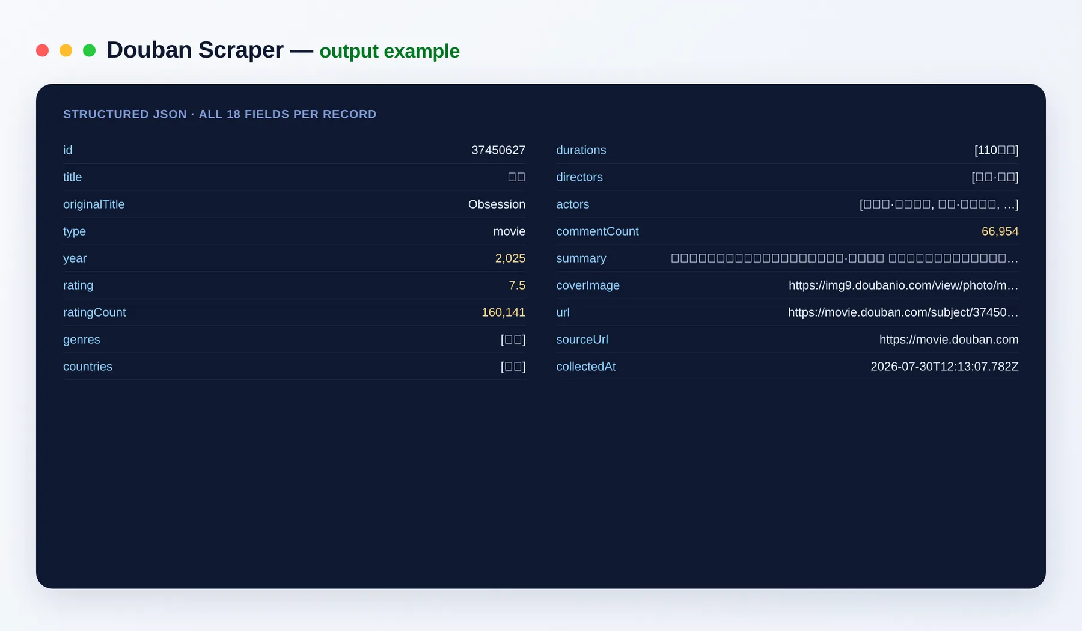Click the 'summary' field name
The image size is (1082, 631).
pos(581,258)
